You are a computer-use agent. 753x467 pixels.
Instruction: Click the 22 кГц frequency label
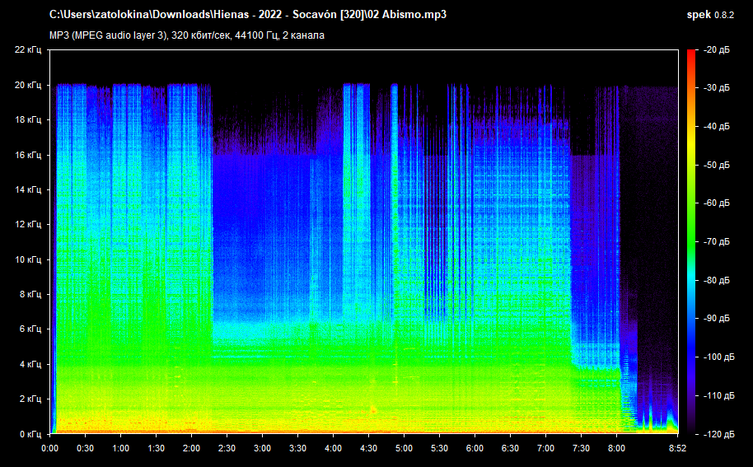[x=28, y=50]
